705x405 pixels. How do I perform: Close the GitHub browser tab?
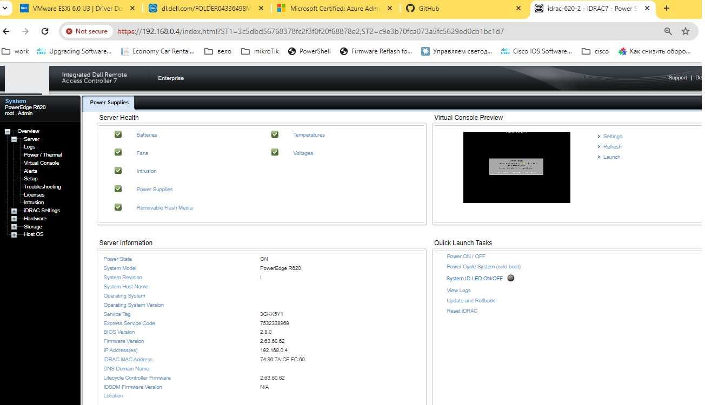519,9
